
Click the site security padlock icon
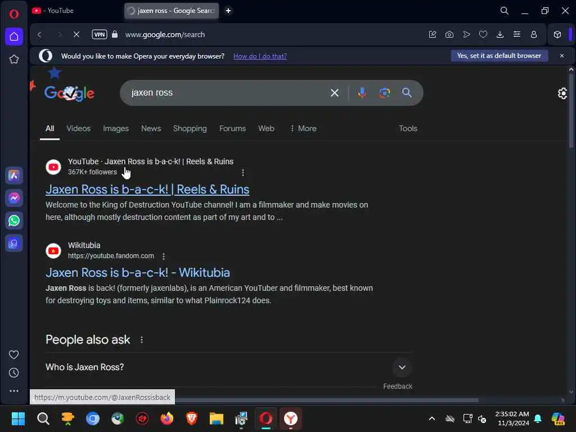coord(115,34)
